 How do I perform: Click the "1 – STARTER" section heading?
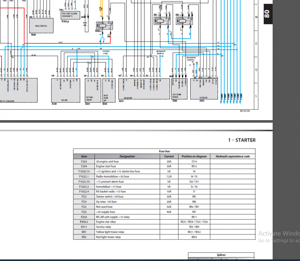tap(242, 140)
